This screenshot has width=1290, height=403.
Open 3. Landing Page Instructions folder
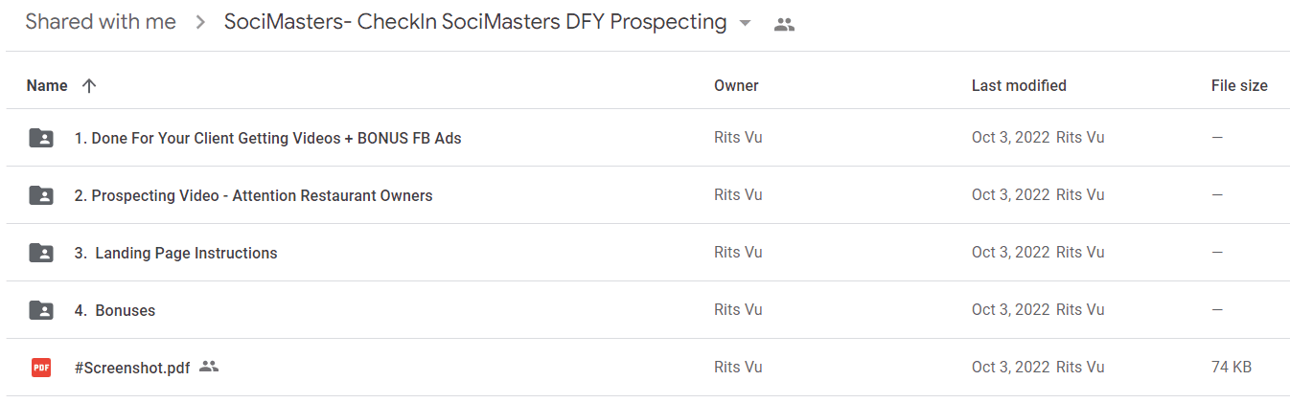176,253
